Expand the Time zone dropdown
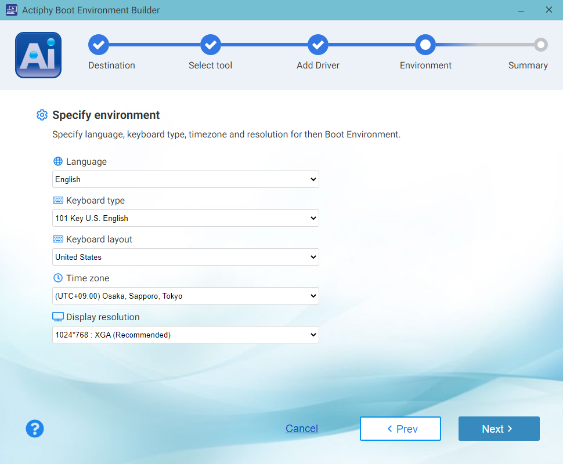This screenshot has width=563, height=464. pos(185,296)
